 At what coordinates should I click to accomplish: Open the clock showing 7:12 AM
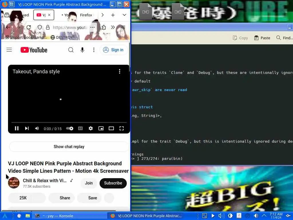pos(276,216)
